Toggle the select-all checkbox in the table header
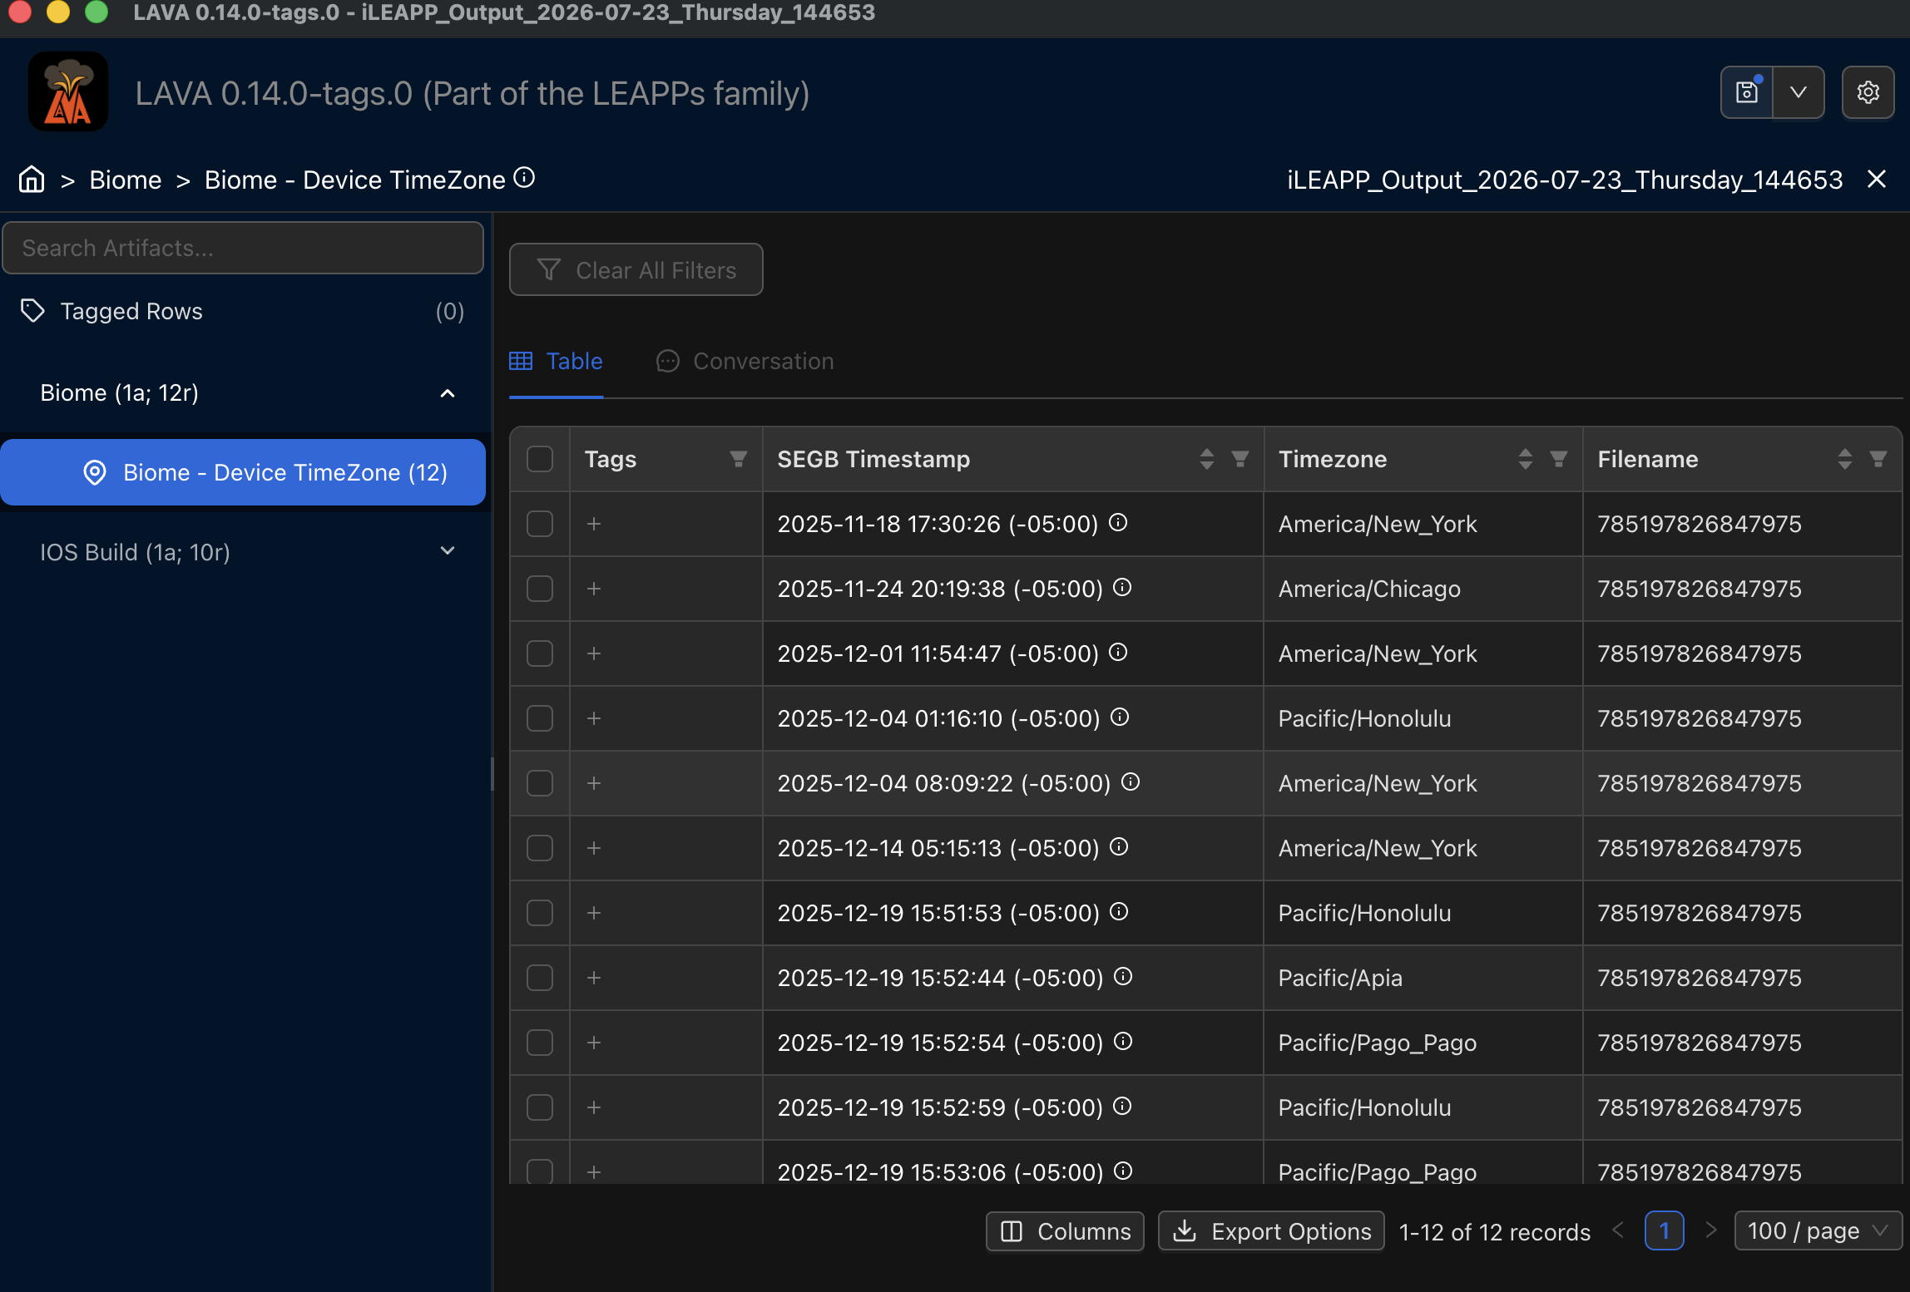Screen dimensions: 1910x1292 pyautogui.click(x=540, y=459)
